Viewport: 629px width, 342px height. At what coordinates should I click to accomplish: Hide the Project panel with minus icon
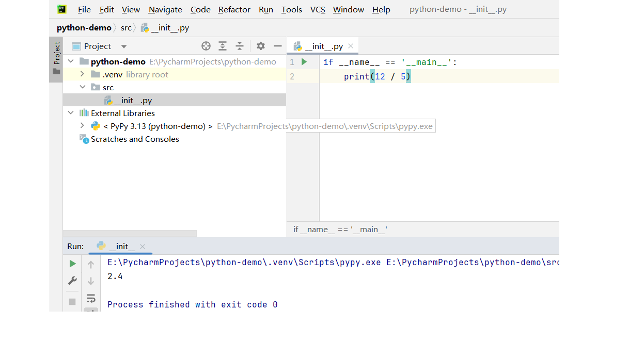pyautogui.click(x=278, y=46)
